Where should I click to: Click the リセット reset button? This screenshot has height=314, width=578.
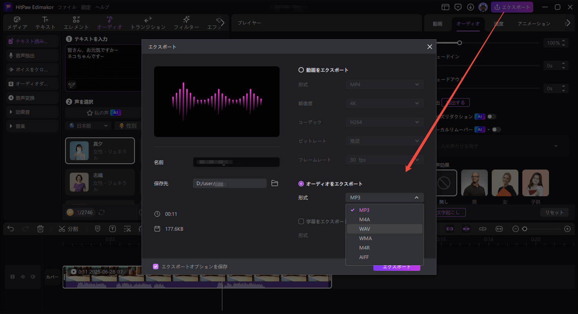tap(554, 212)
